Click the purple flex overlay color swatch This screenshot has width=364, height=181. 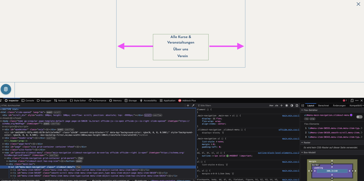pos(351,115)
